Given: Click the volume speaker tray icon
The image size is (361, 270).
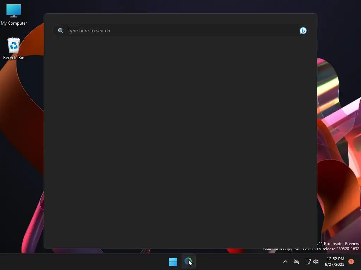Looking at the screenshot, I should point(316,262).
